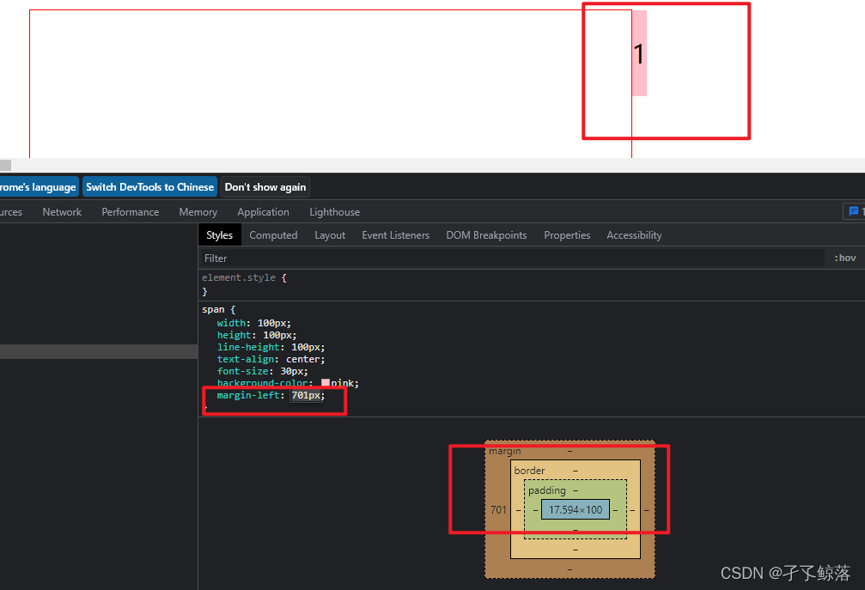The image size is (865, 590).
Task: Select the highlighted row in Elements panel
Action: pos(99,352)
